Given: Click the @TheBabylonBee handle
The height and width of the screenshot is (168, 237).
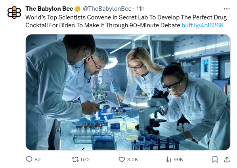Looking at the screenshot, I should [107, 9].
